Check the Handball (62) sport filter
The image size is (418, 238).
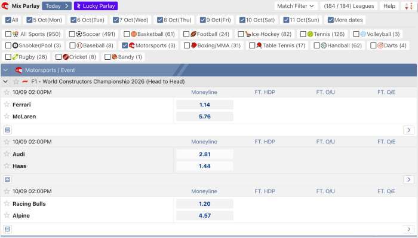tap(316, 45)
